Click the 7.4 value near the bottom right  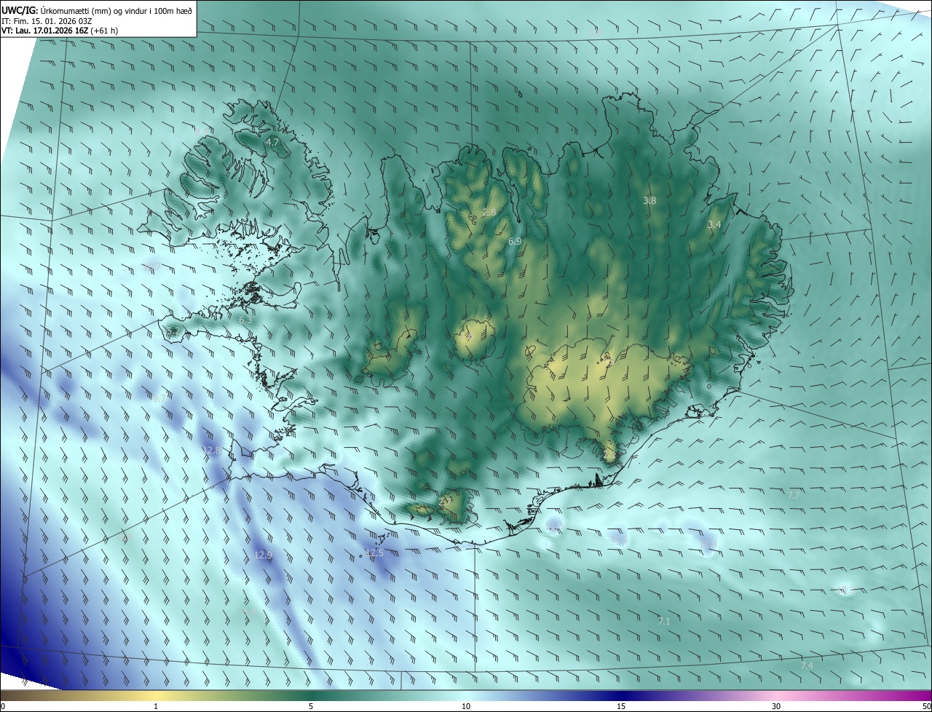pos(806,666)
